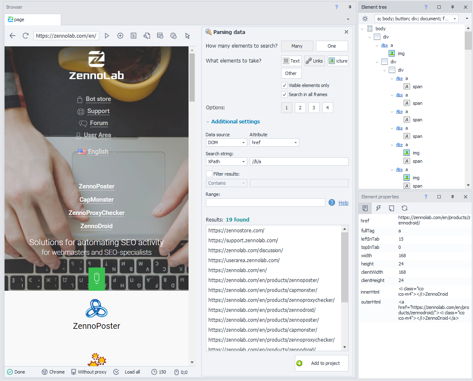Open the Help link next to Range
473x381 pixels.
click(x=343, y=203)
